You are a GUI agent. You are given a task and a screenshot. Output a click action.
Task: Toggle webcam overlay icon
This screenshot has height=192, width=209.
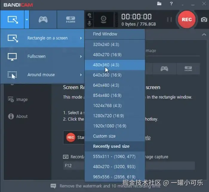[103, 20]
